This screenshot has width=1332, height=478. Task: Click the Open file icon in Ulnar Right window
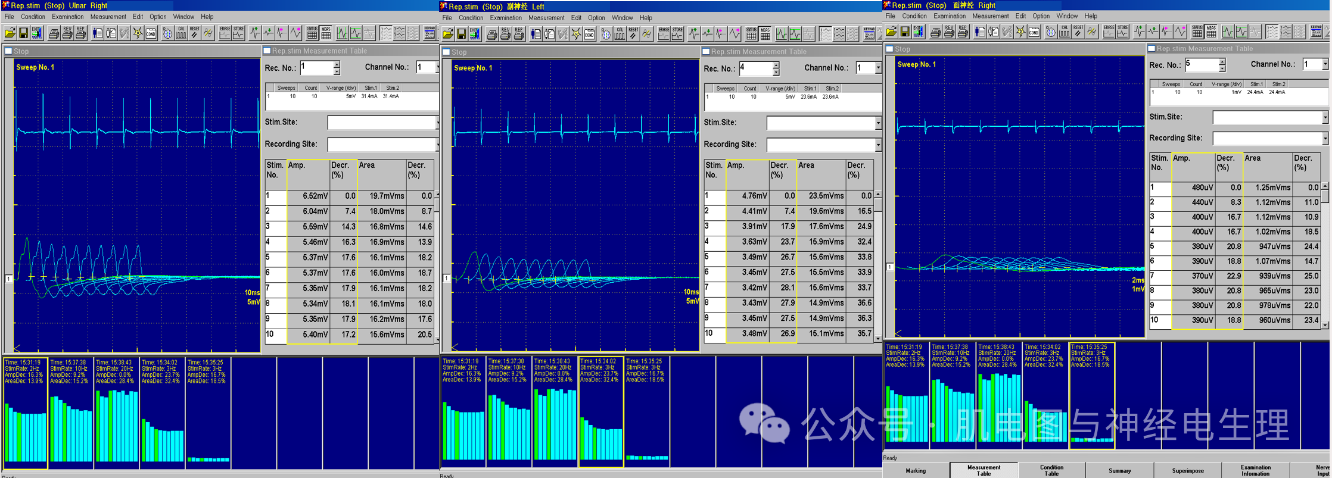(10, 33)
